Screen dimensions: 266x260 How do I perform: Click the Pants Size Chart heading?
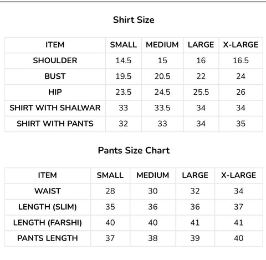point(134,150)
